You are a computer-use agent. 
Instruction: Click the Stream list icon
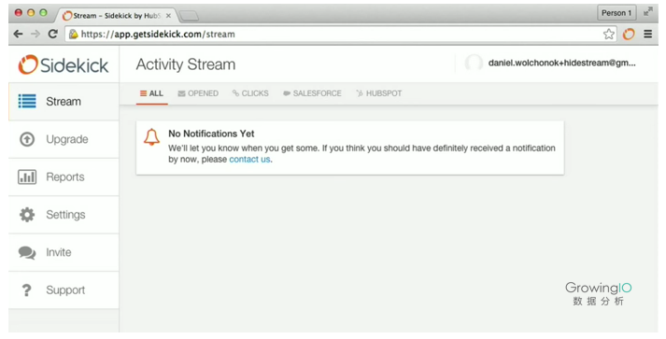click(27, 101)
